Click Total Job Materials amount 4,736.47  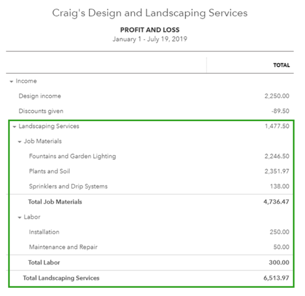276,201
